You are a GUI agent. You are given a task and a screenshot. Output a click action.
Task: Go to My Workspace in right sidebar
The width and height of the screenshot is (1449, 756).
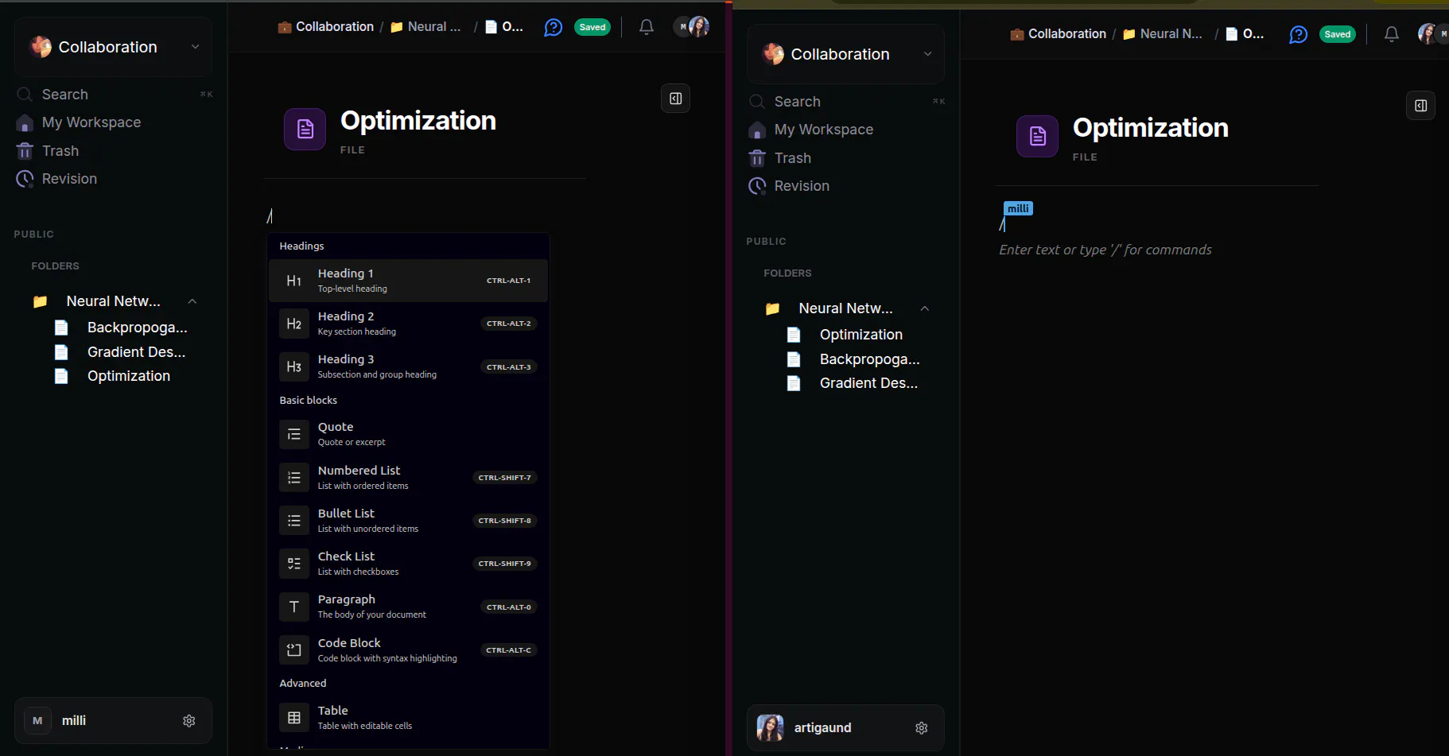pos(824,130)
